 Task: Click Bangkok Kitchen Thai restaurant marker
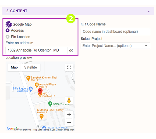tap(28, 78)
